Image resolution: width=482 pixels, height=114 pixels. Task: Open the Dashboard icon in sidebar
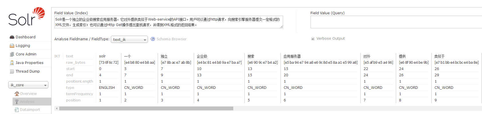(x=12, y=37)
